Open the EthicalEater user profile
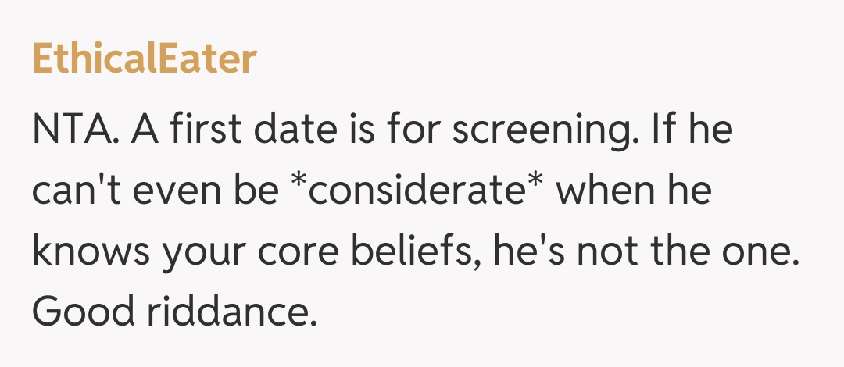The height and width of the screenshot is (367, 844). (145, 59)
